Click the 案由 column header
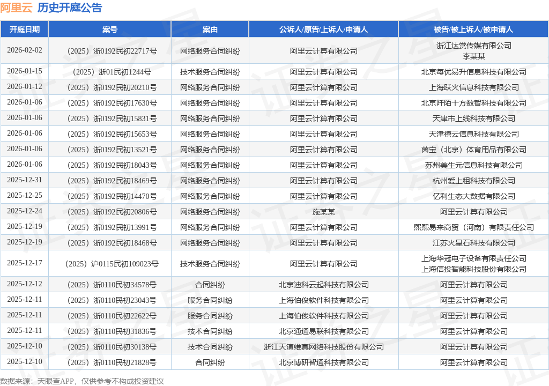Screen dimensions: 549x386 210,29
